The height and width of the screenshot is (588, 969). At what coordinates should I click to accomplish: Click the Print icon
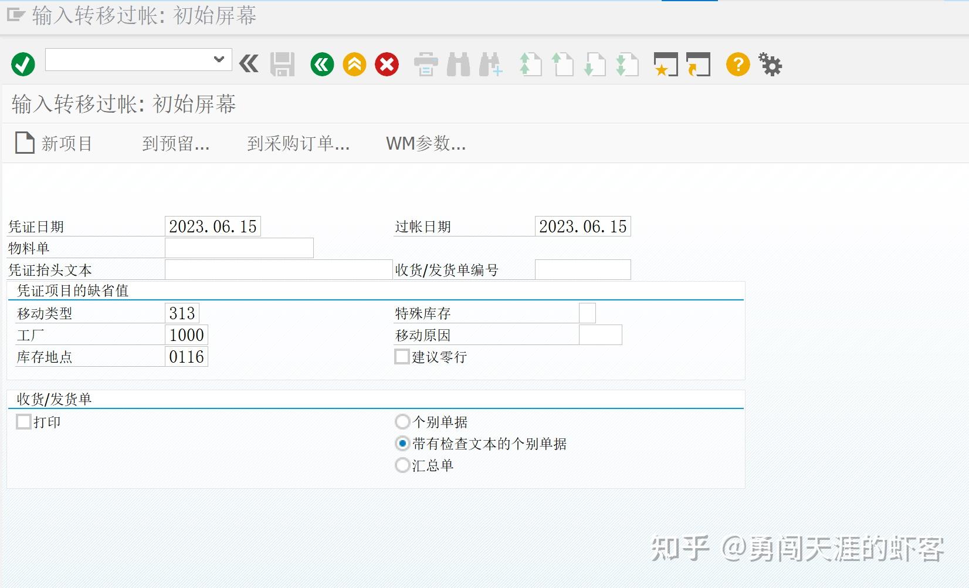426,65
